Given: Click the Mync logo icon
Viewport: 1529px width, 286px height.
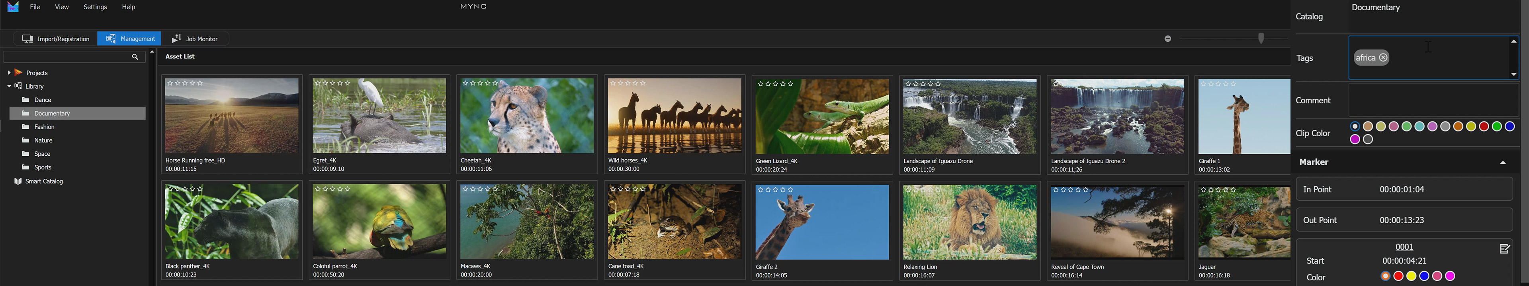Looking at the screenshot, I should point(12,7).
